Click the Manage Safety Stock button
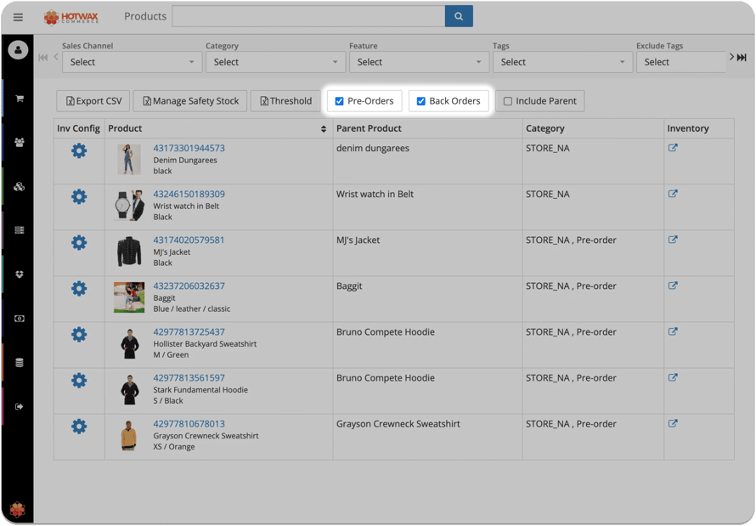This screenshot has height=526, width=756. [x=190, y=101]
